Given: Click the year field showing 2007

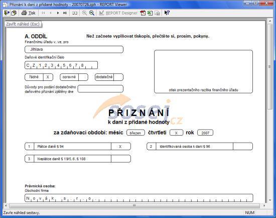Looking at the screenshot, I should click(x=205, y=133).
